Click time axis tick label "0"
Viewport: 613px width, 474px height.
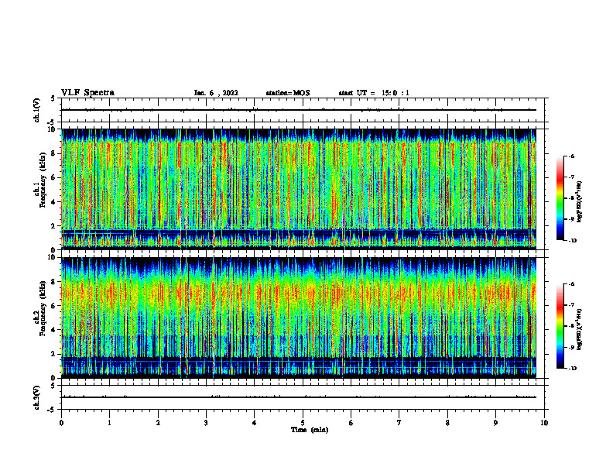coord(61,423)
